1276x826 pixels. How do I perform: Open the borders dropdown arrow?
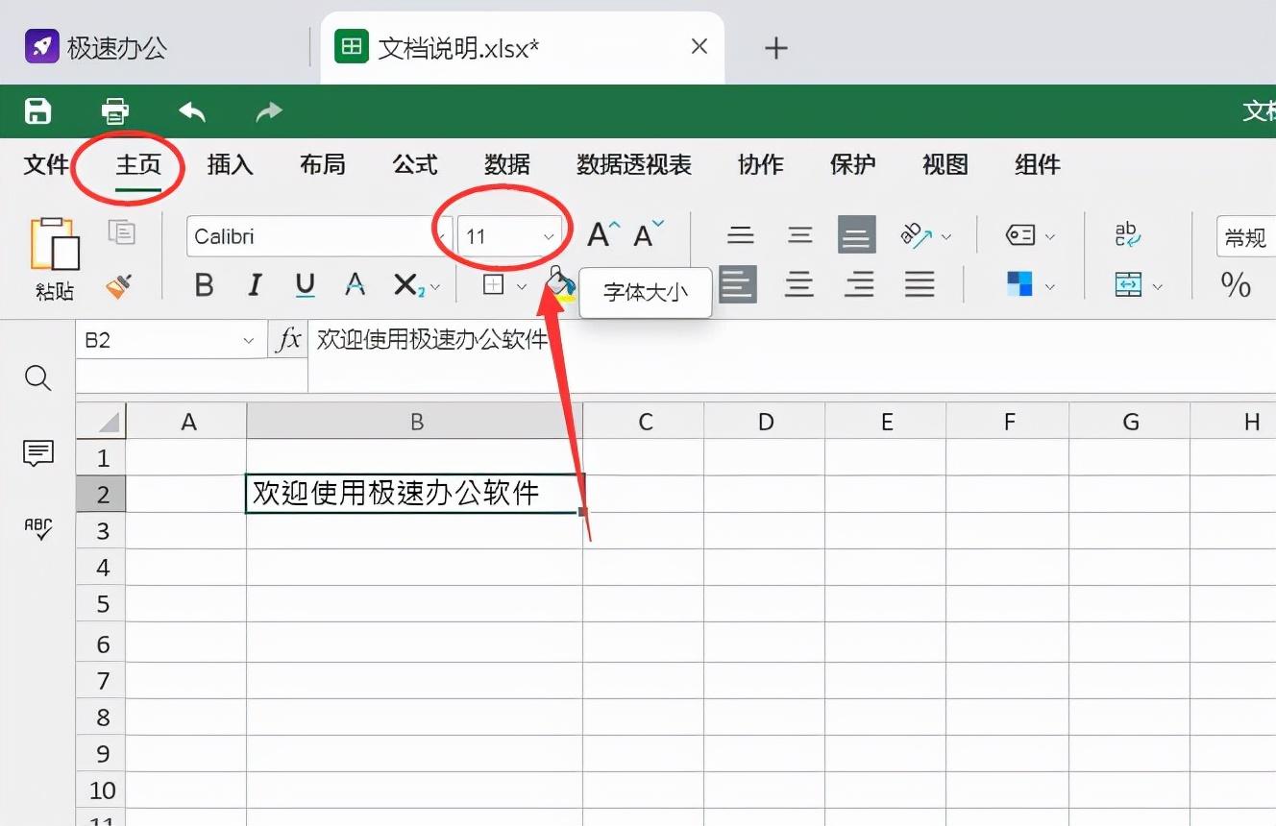522,286
